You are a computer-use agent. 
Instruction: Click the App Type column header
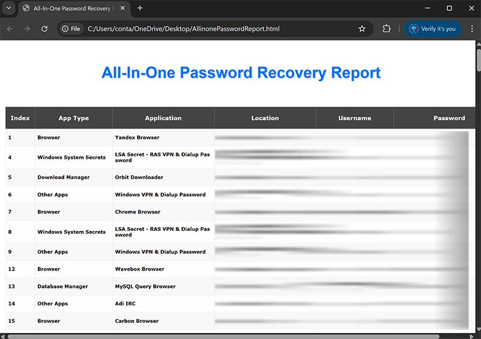(x=73, y=118)
